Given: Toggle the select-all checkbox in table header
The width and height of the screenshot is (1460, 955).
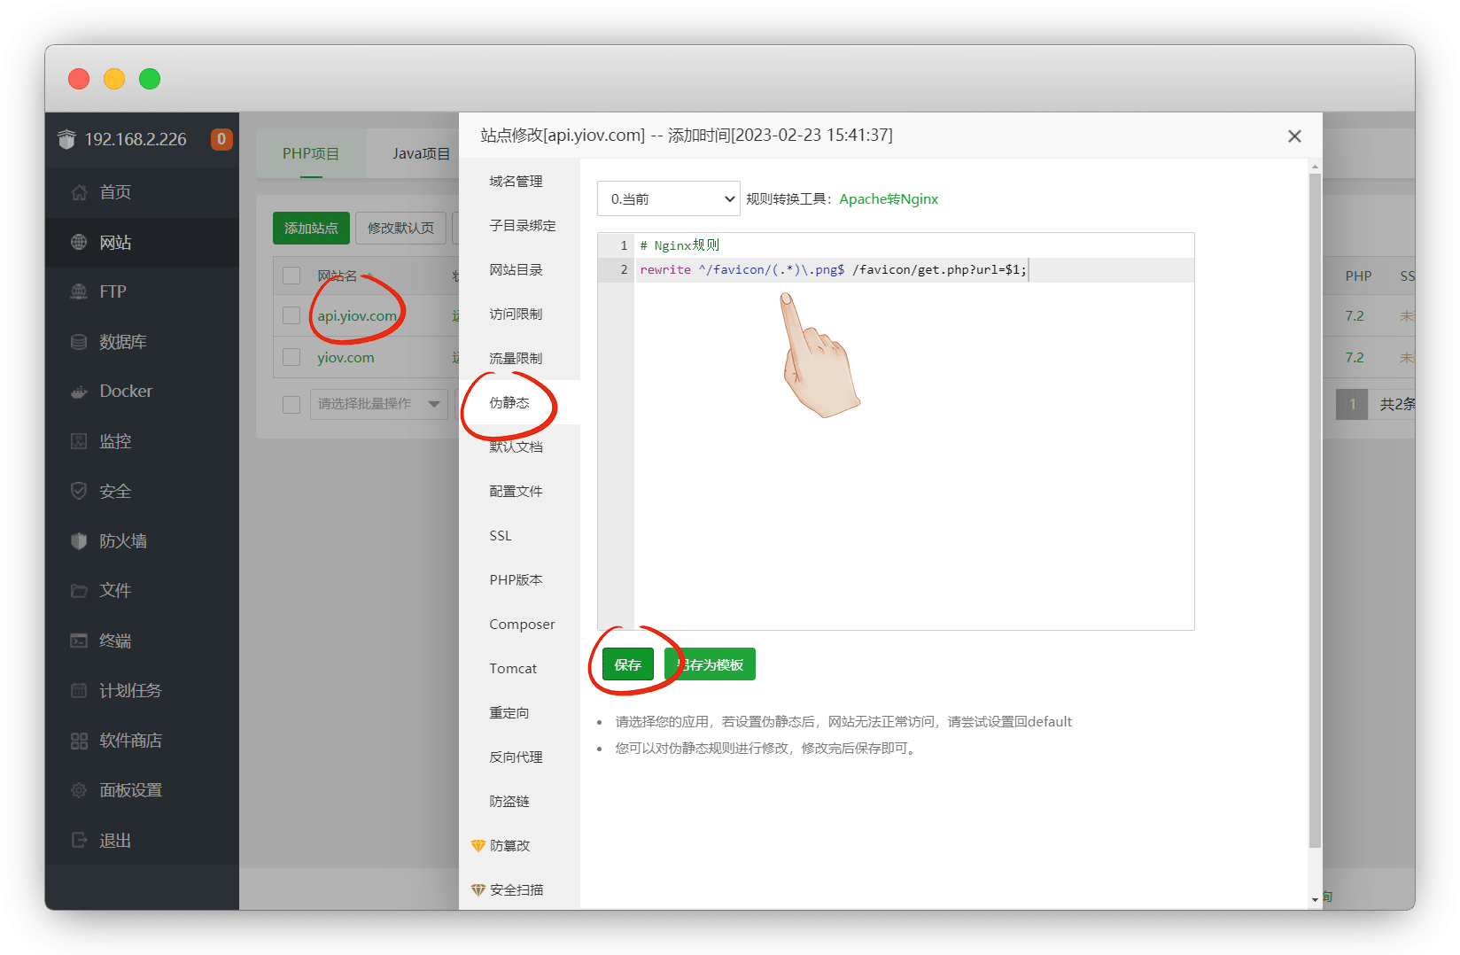Looking at the screenshot, I should (x=291, y=276).
